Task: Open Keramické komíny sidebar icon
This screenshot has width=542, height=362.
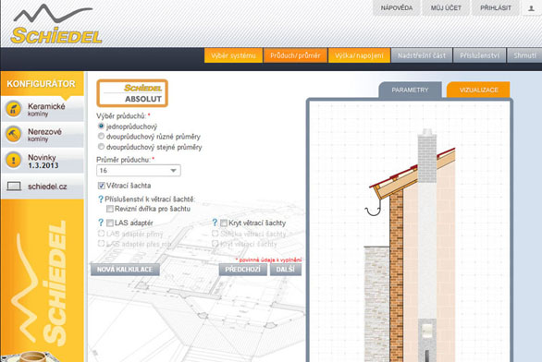Action: (14, 109)
